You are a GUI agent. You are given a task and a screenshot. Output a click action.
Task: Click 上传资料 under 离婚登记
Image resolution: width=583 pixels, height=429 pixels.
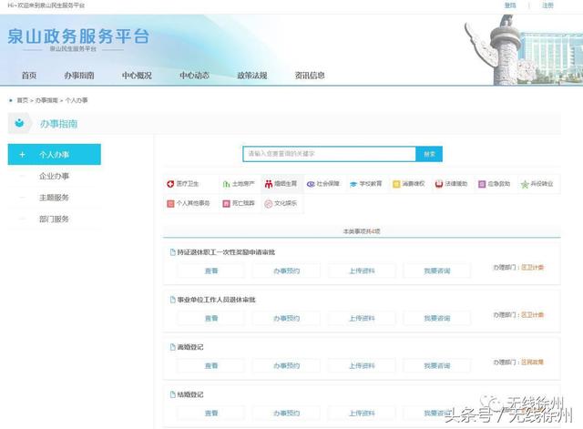362,366
